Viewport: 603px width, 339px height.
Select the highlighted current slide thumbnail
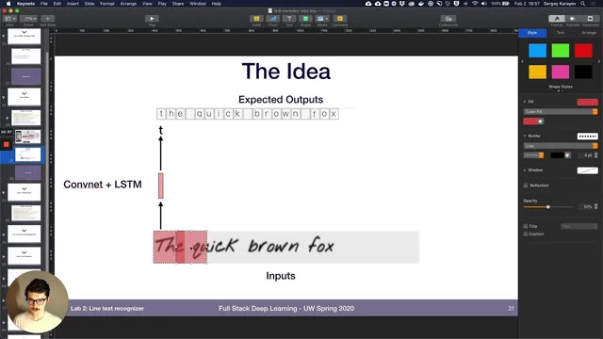click(x=27, y=154)
